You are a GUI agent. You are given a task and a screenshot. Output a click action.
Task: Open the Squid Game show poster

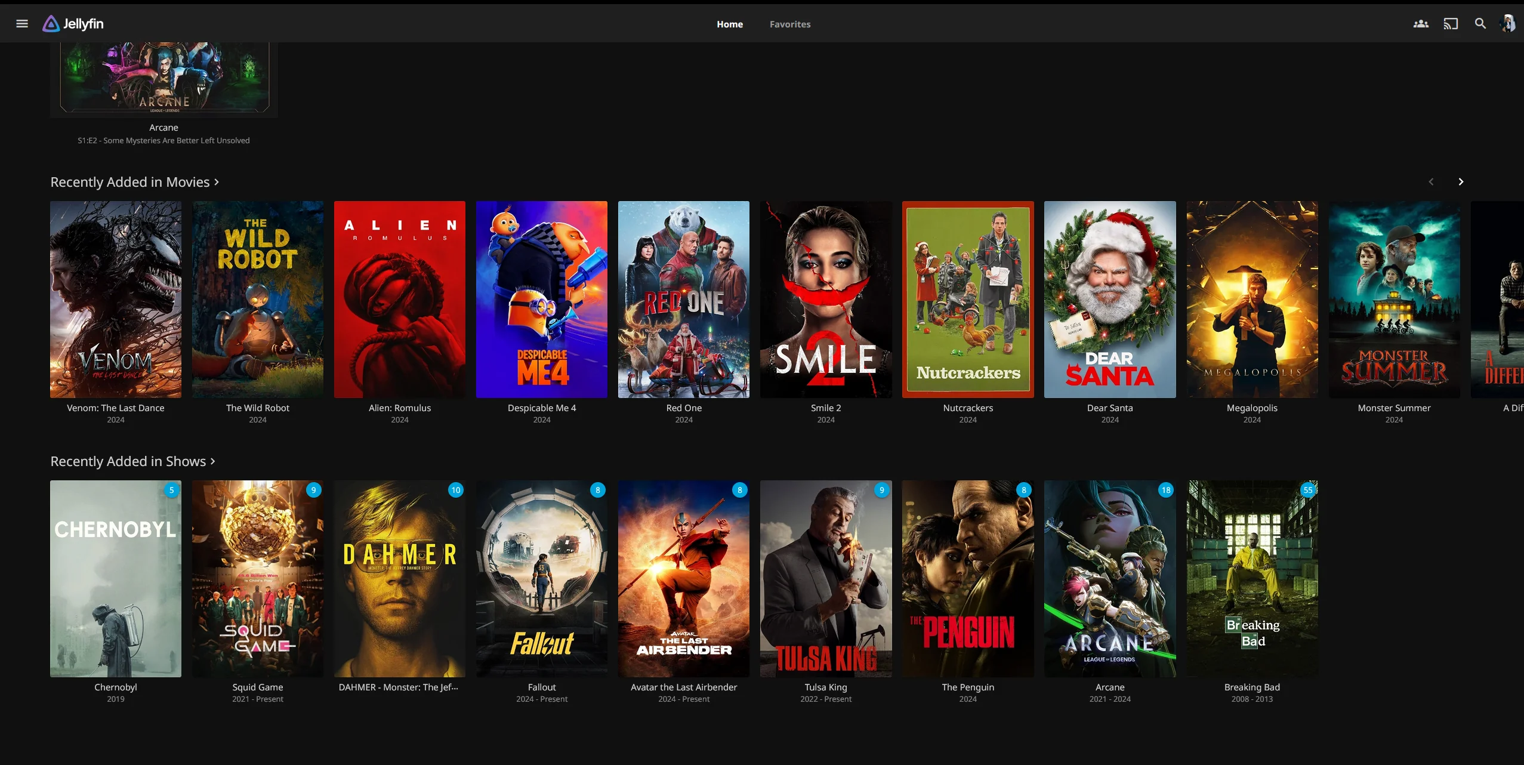[x=258, y=579]
